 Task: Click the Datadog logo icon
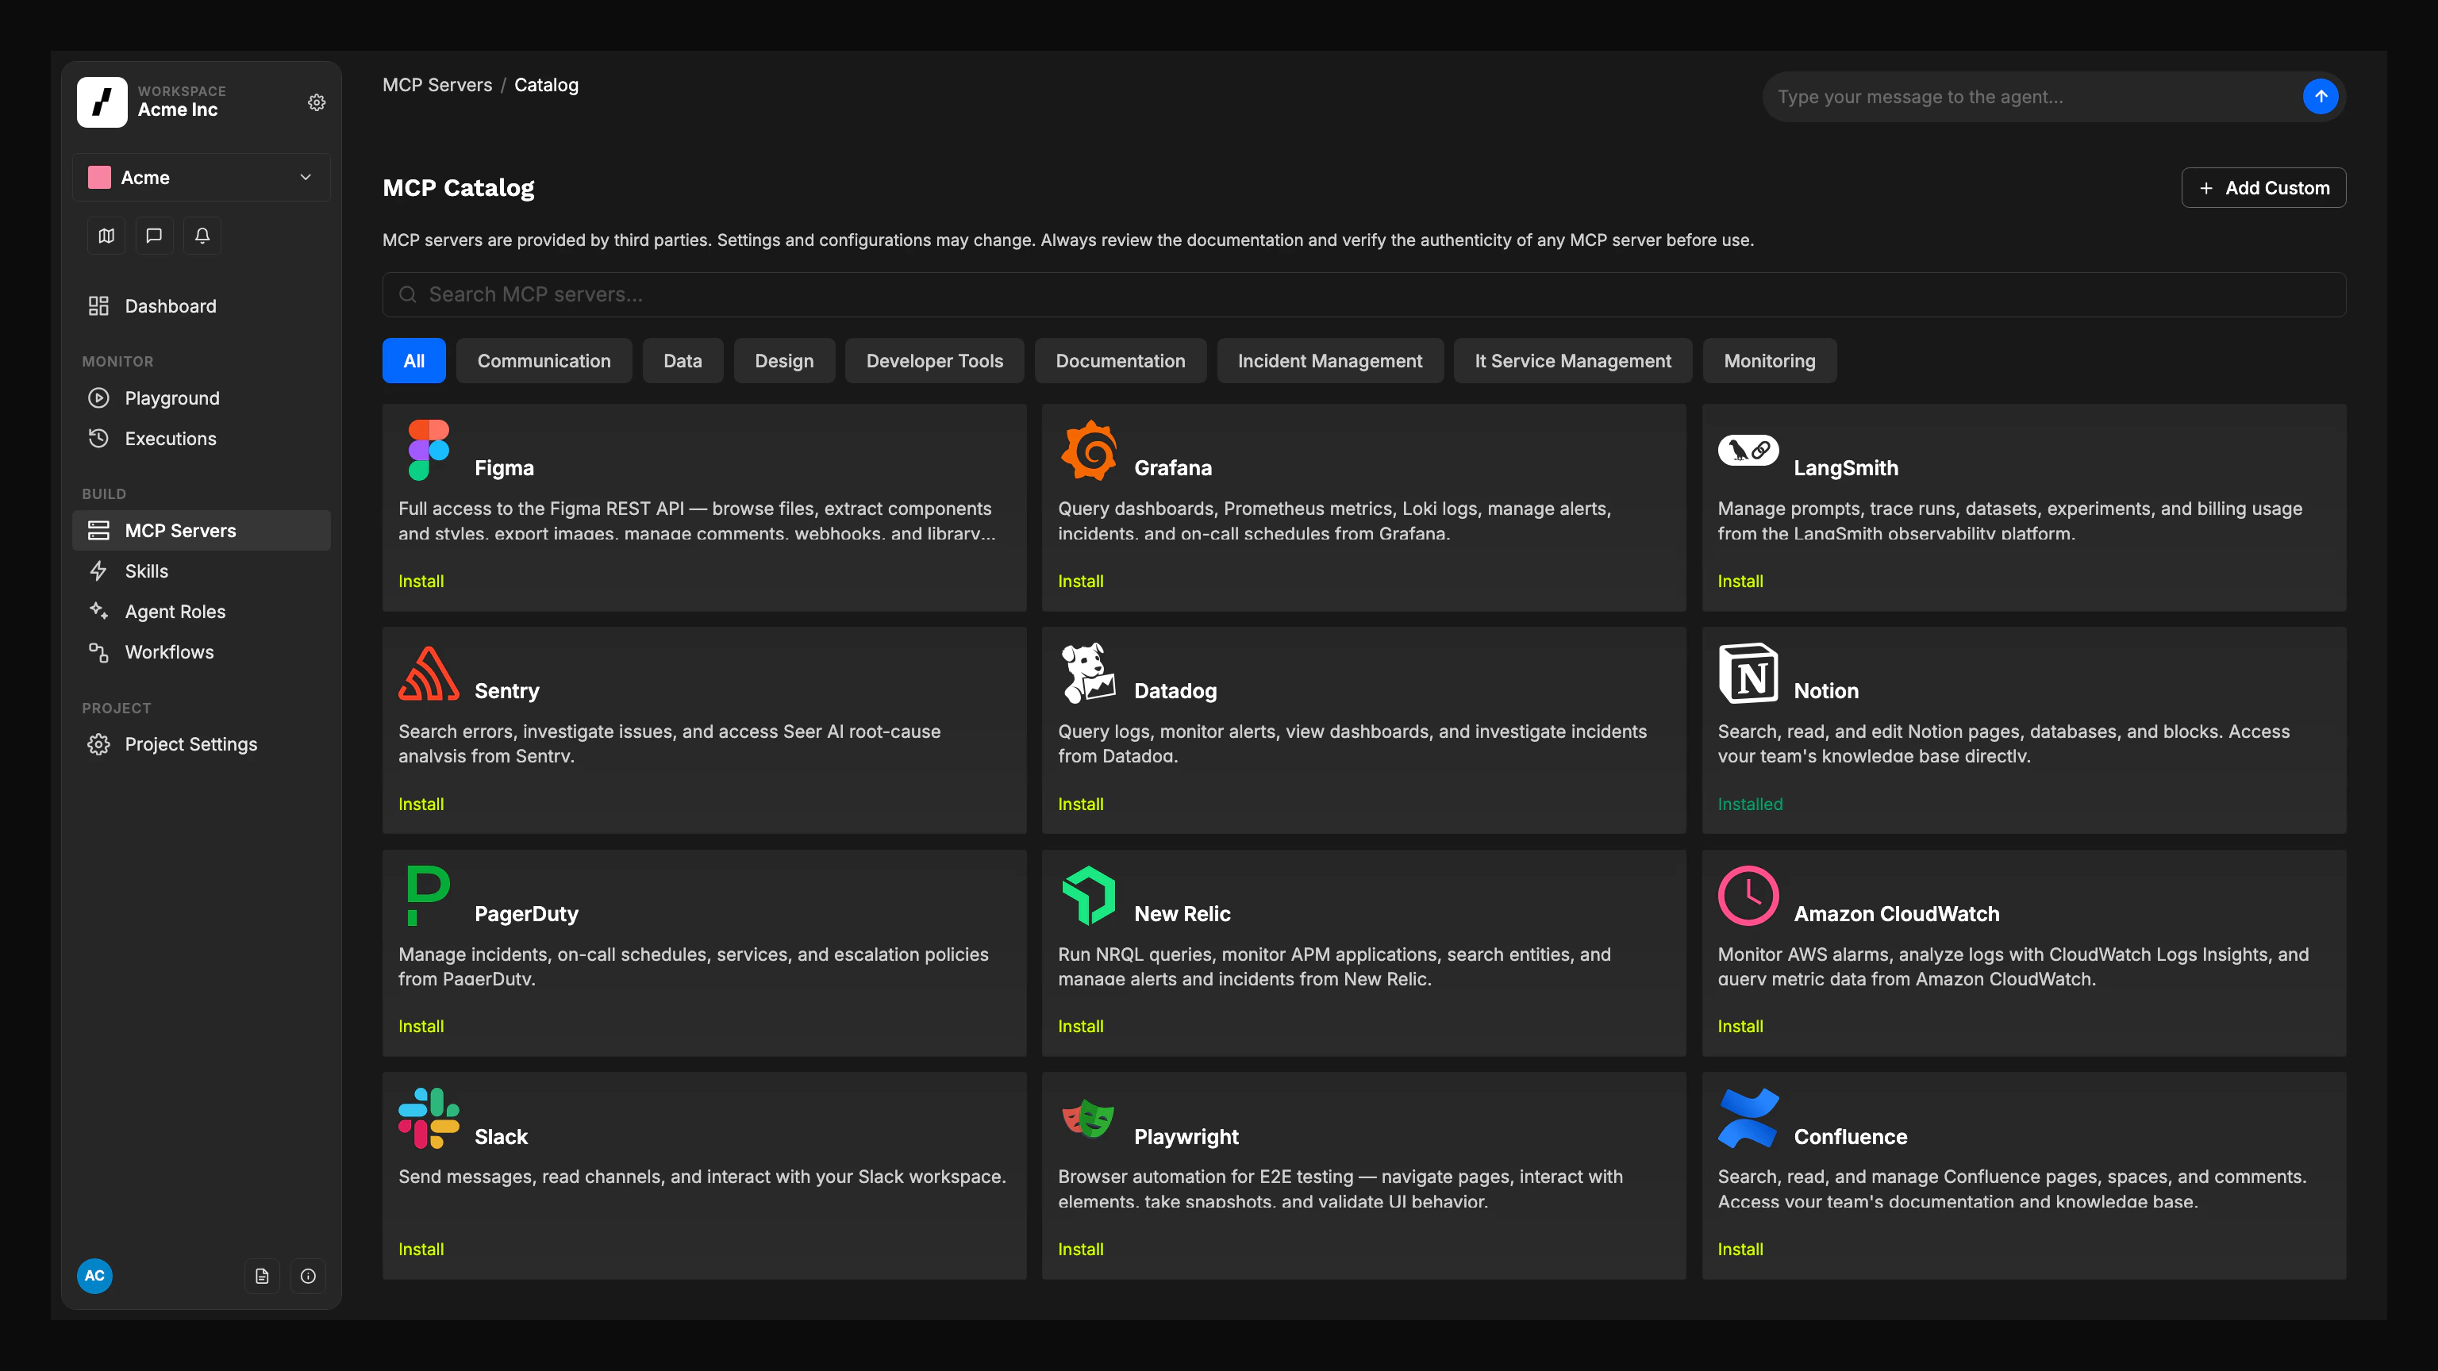pyautogui.click(x=1088, y=673)
